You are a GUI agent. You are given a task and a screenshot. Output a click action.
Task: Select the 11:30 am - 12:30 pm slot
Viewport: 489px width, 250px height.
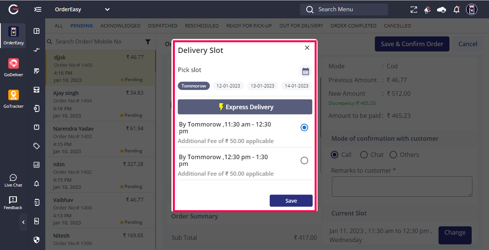(x=304, y=128)
